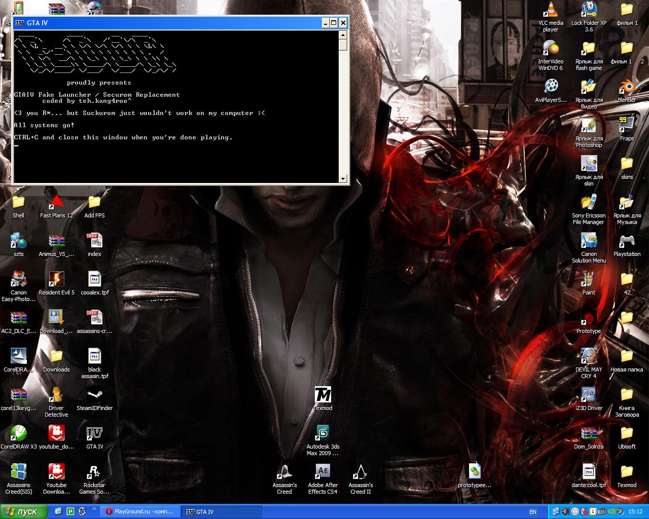Expand the Quick Launch chevron on taskbar
The height and width of the screenshot is (519, 649).
click(94, 509)
